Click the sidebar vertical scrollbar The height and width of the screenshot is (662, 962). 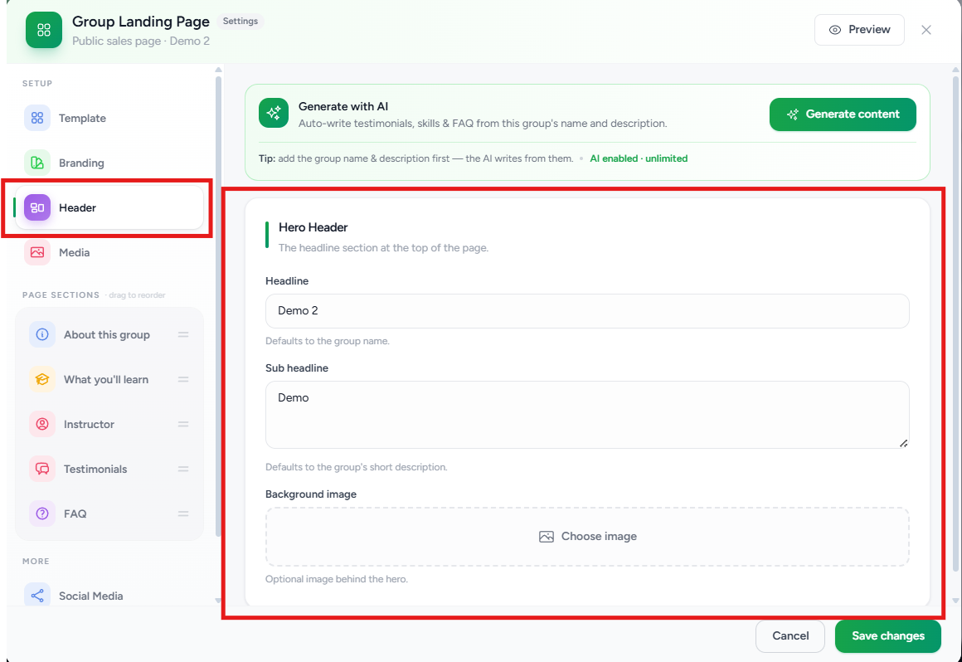pos(218,305)
